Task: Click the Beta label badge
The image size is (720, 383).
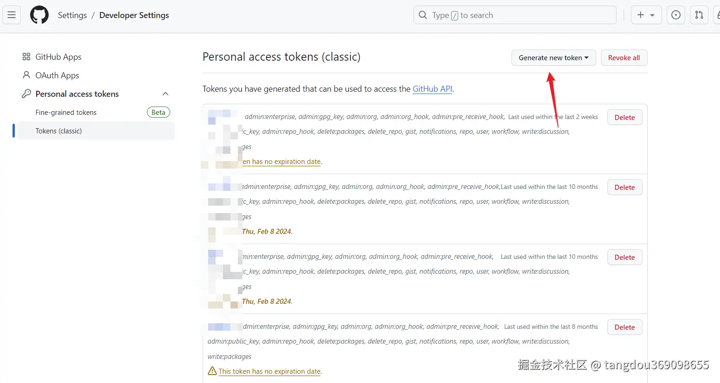Action: click(159, 112)
